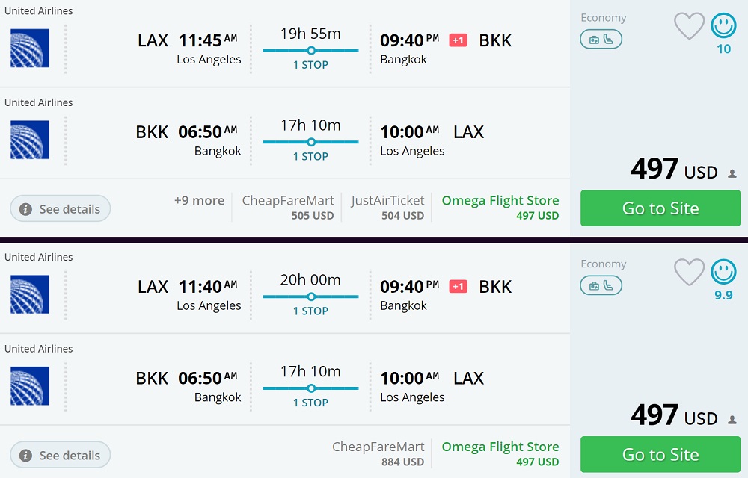Select the CheapFareMart 505 USD offer
Screen dimensions: 748x478
(288, 208)
